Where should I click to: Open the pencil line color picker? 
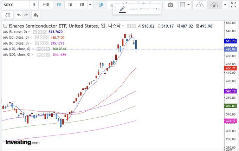click(122, 9)
